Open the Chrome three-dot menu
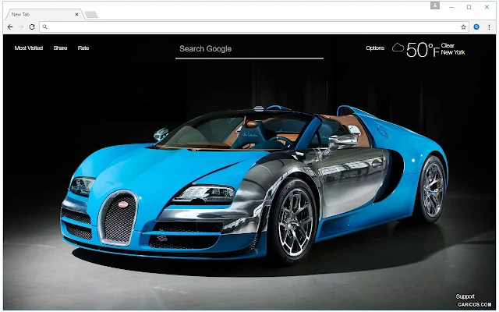The width and height of the screenshot is (499, 312). (x=489, y=27)
